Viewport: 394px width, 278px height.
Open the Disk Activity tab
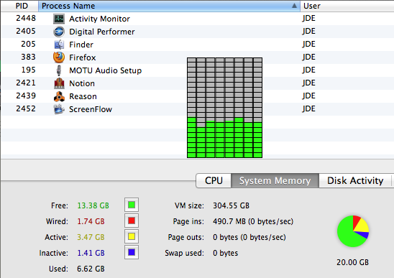point(355,180)
